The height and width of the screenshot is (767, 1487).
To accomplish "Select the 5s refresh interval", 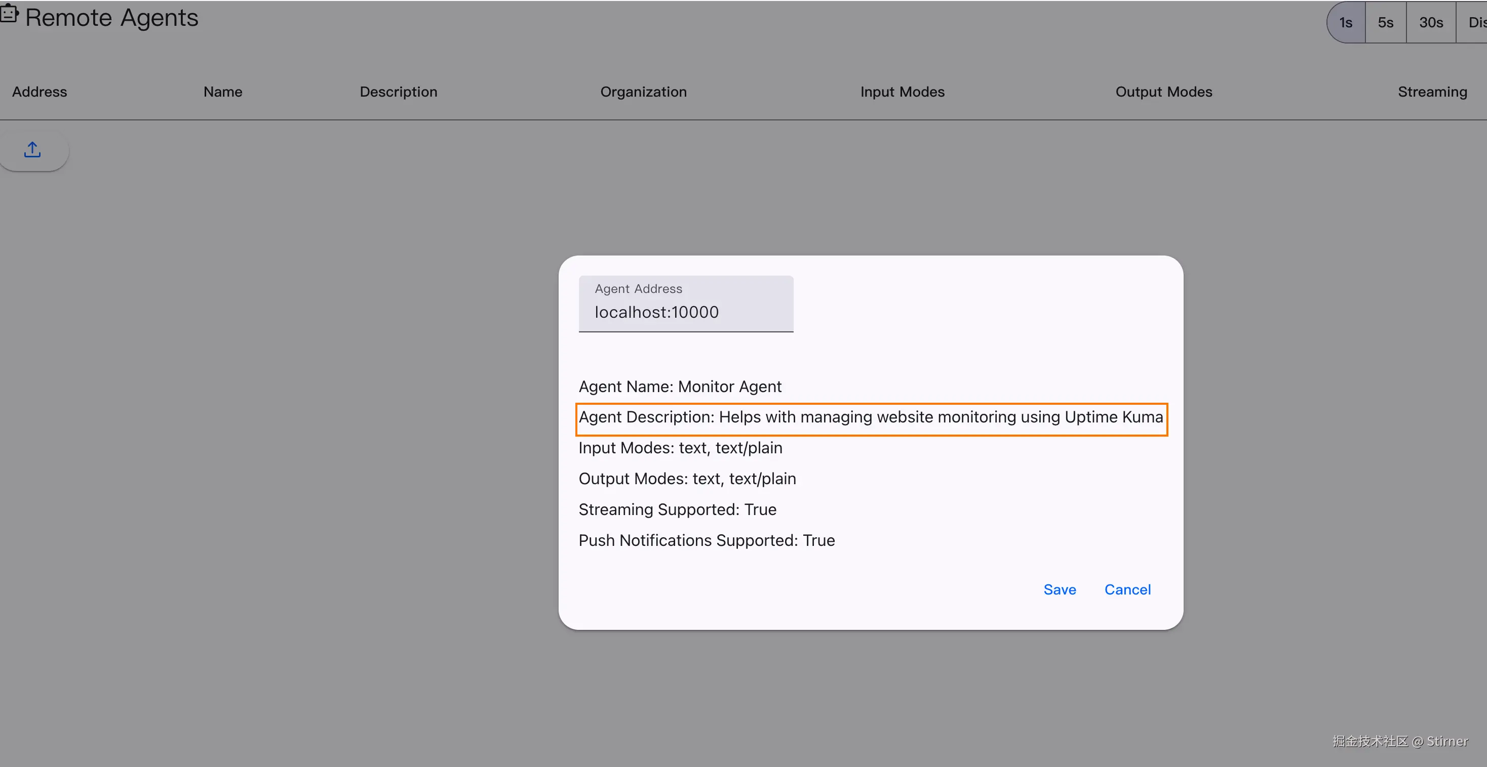I will 1385,22.
